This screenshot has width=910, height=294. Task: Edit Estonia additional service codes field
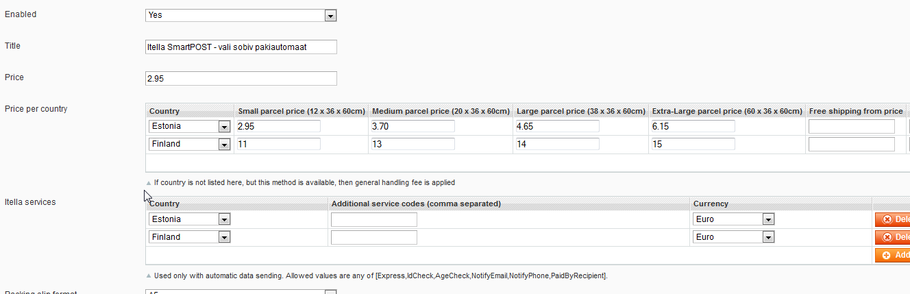pos(374,219)
